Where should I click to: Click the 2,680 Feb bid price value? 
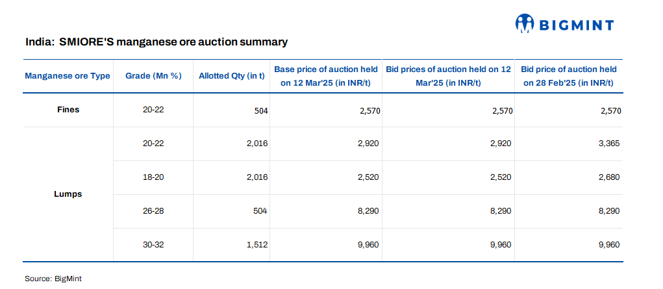tap(610, 177)
